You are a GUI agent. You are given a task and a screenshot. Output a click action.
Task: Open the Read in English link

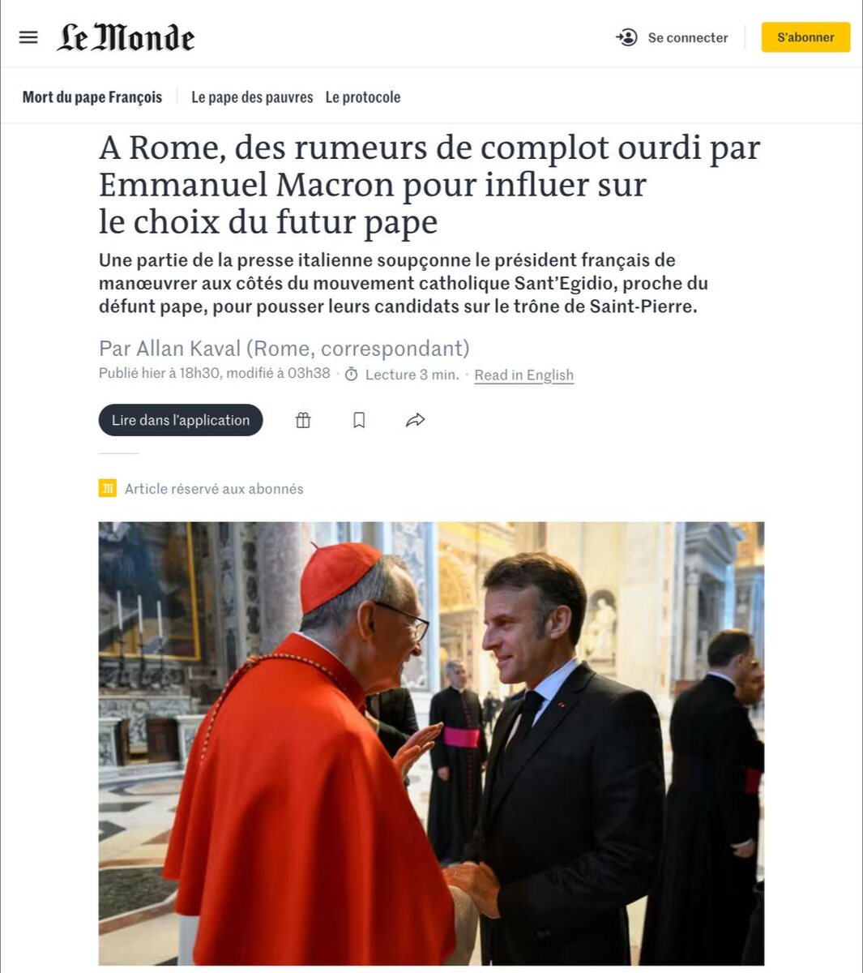(x=523, y=375)
